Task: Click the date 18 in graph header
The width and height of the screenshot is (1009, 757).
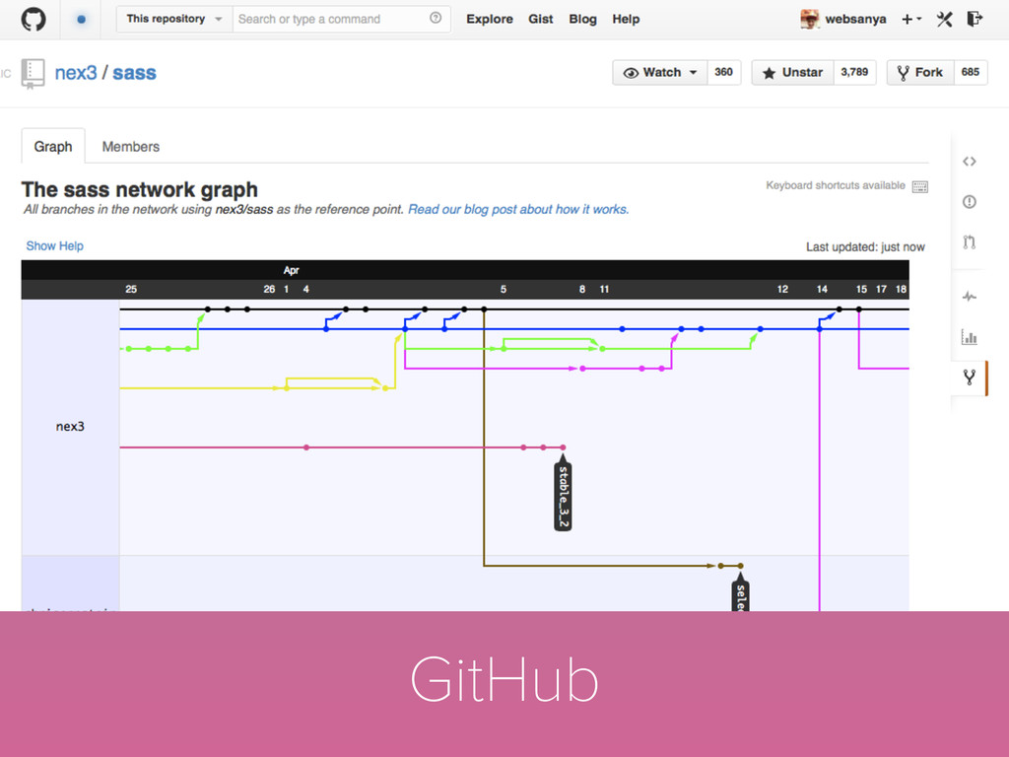Action: (x=901, y=289)
